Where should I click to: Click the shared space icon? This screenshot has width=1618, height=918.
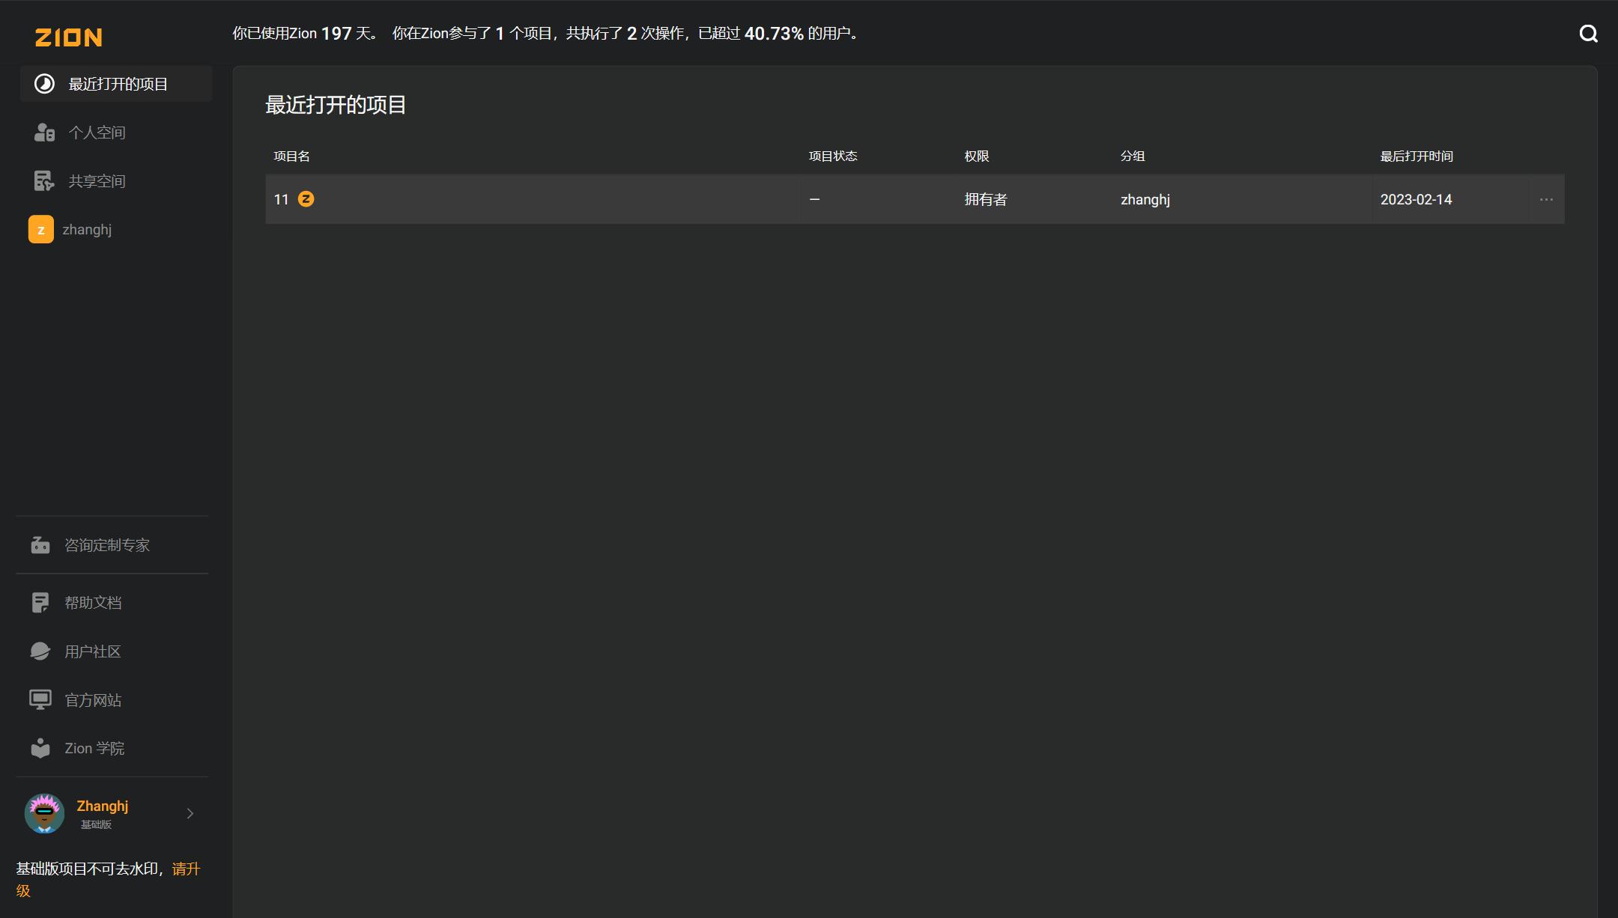(x=44, y=181)
